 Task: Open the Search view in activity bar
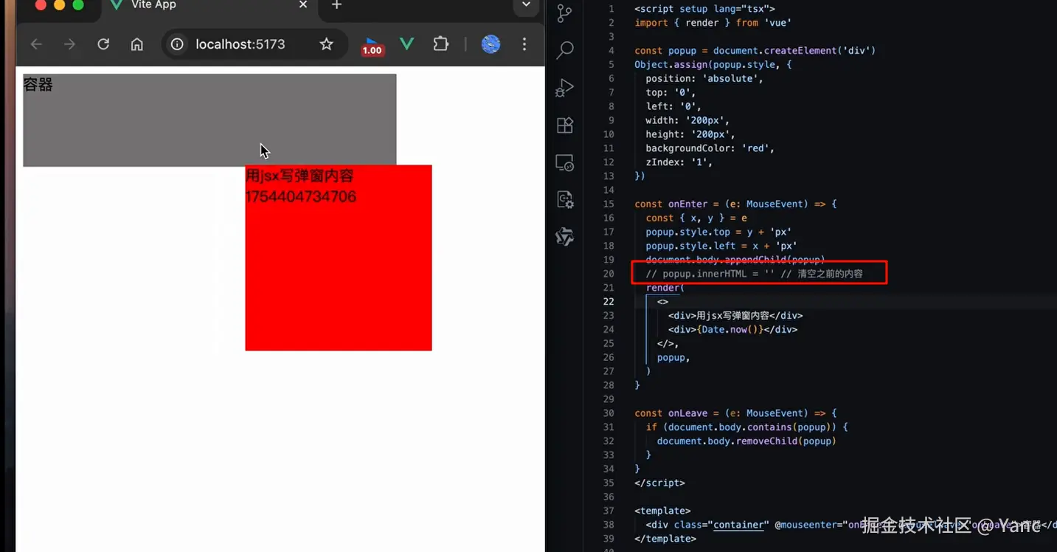pyautogui.click(x=564, y=50)
